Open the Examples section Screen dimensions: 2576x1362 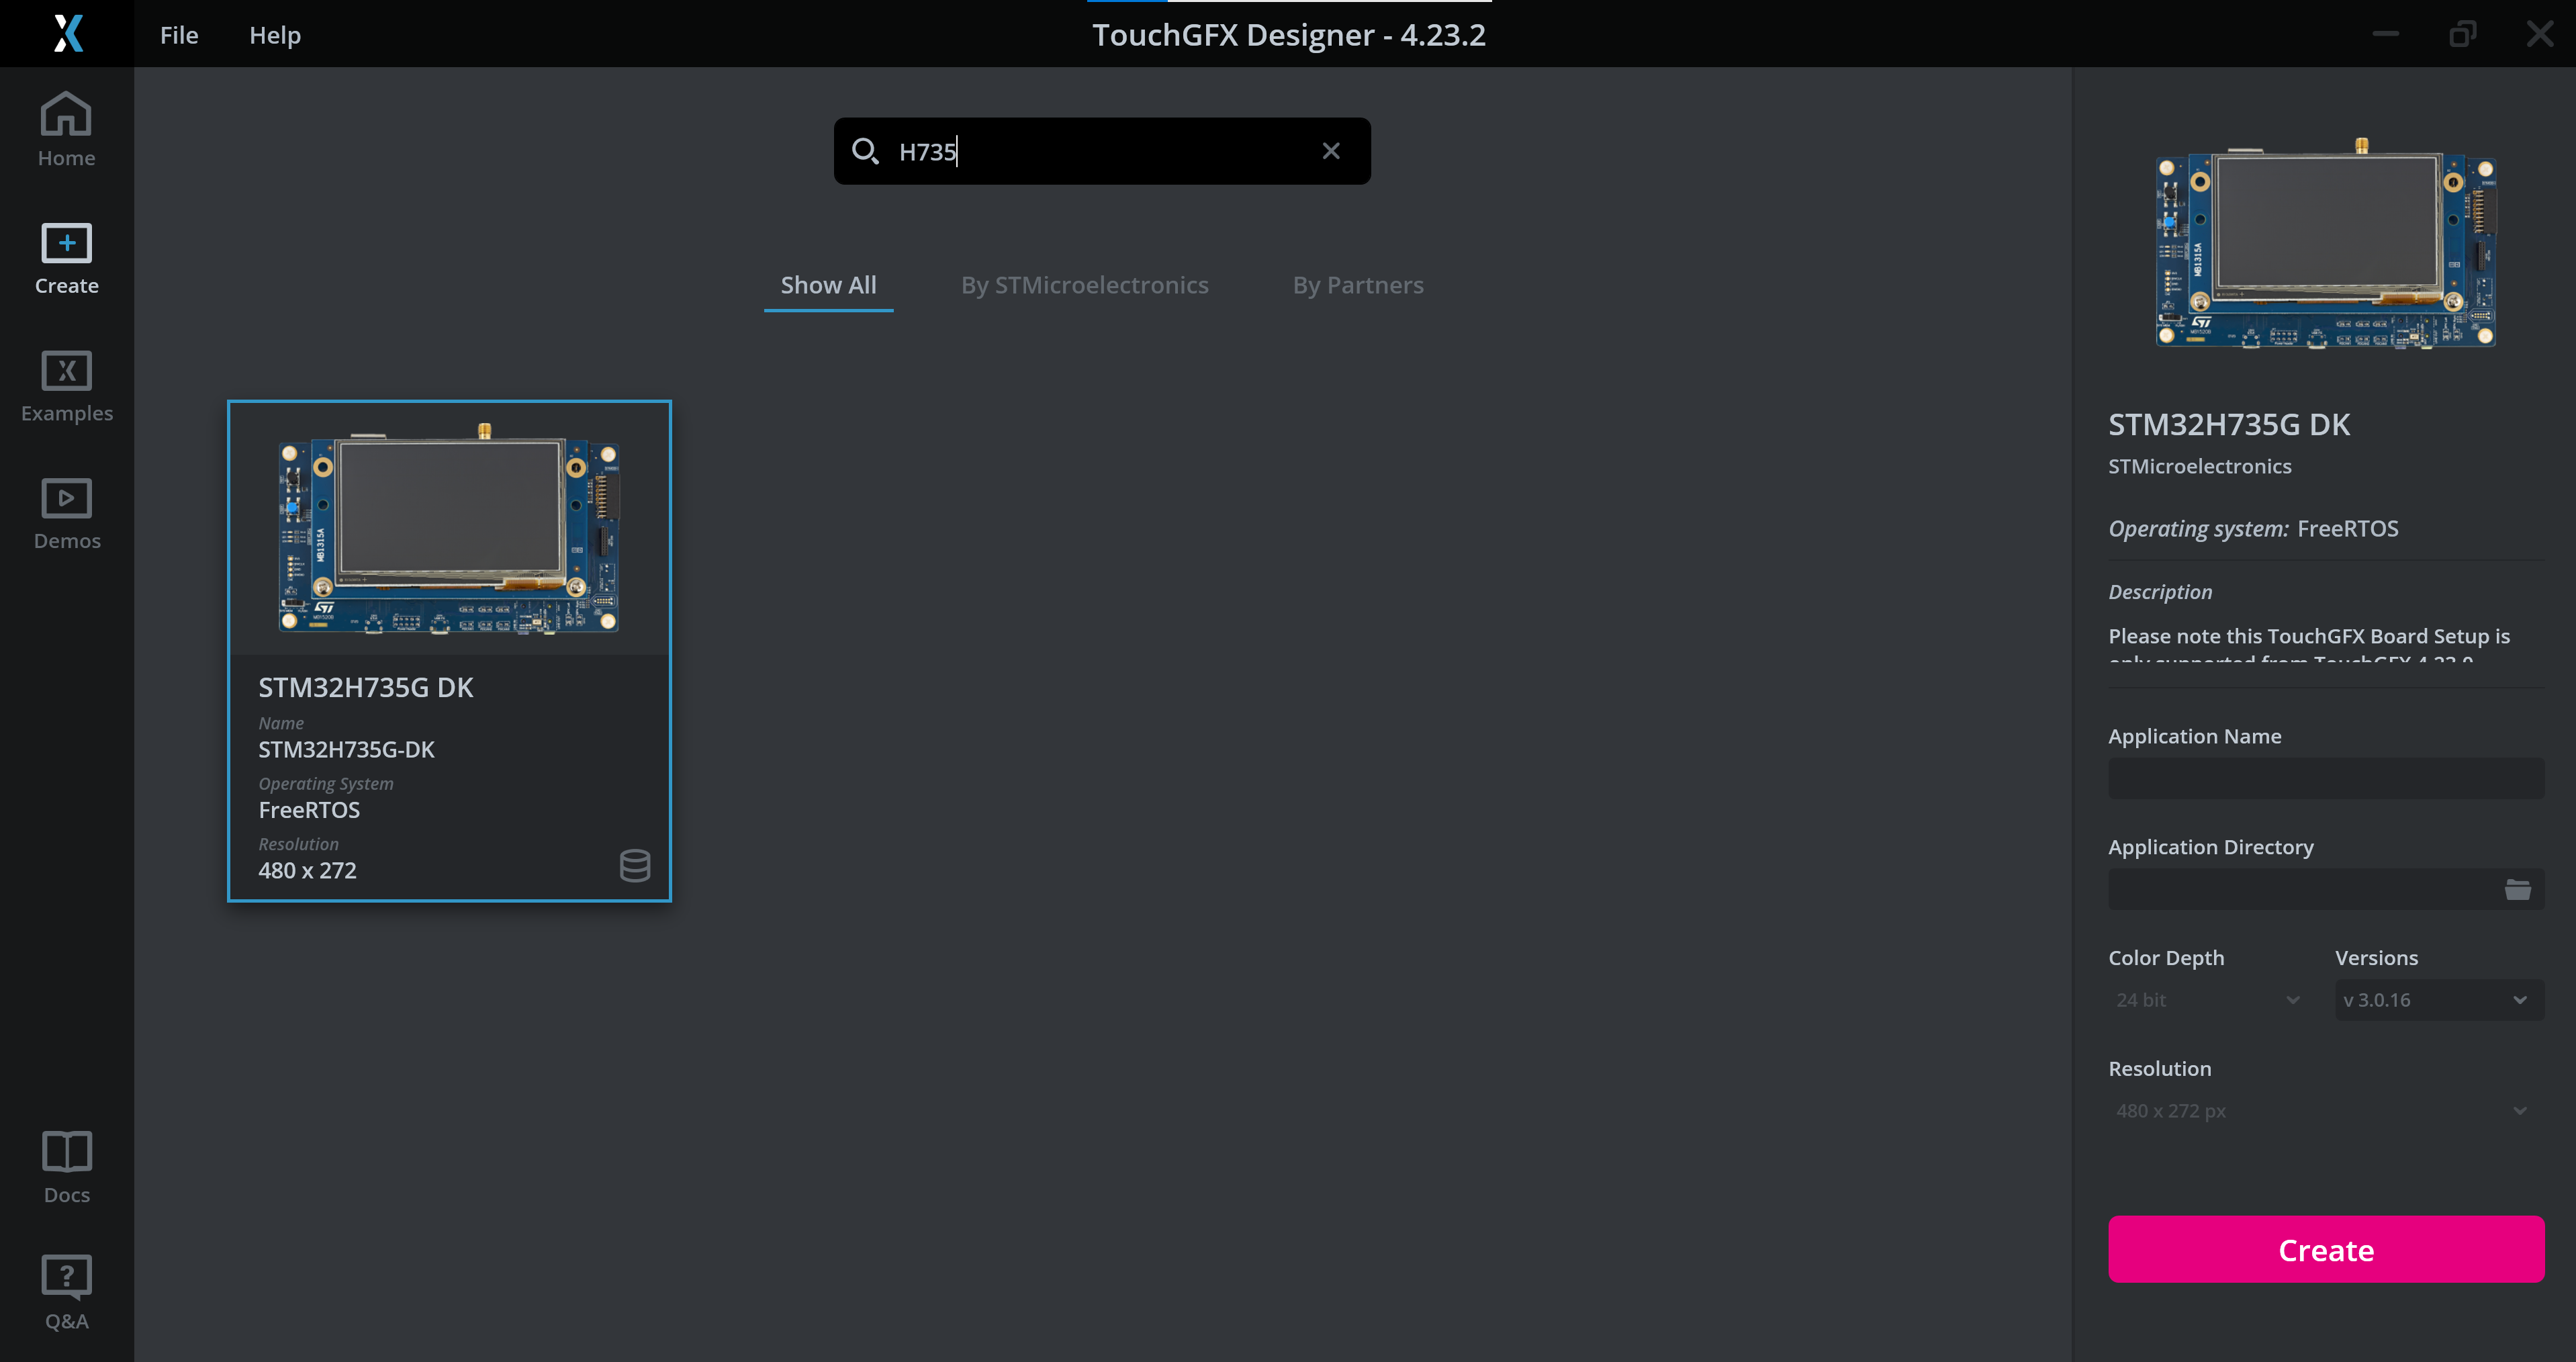pos(66,385)
